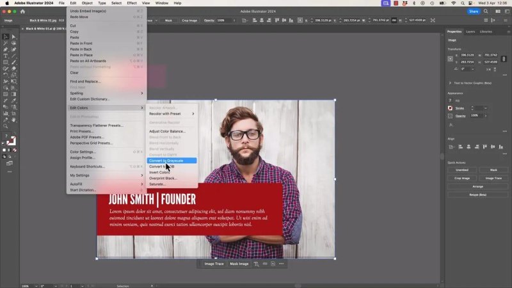Click the Home icon in title bar

tap(22, 12)
